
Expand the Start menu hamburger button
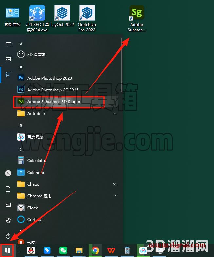pyautogui.click(x=8, y=44)
